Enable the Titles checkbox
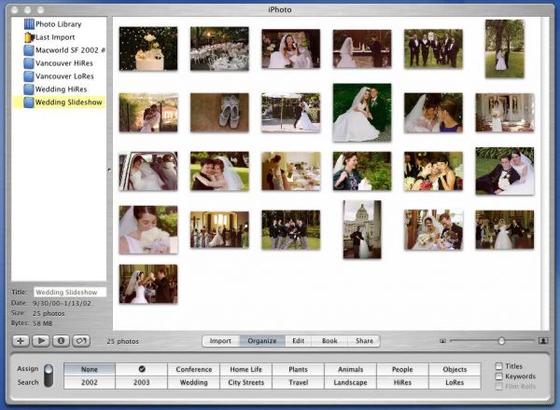Image resolution: width=560 pixels, height=410 pixels. (x=499, y=366)
